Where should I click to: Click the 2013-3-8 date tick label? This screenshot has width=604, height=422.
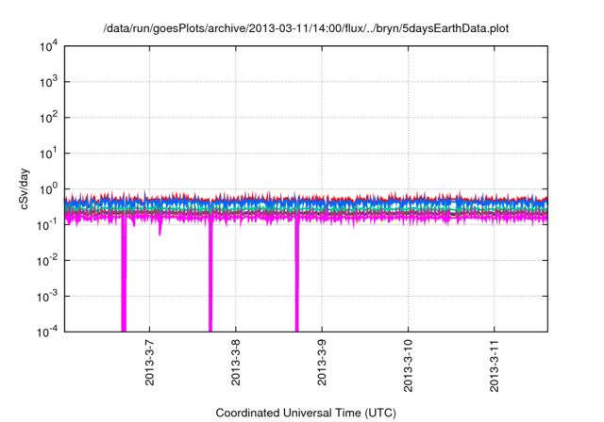tap(236, 363)
